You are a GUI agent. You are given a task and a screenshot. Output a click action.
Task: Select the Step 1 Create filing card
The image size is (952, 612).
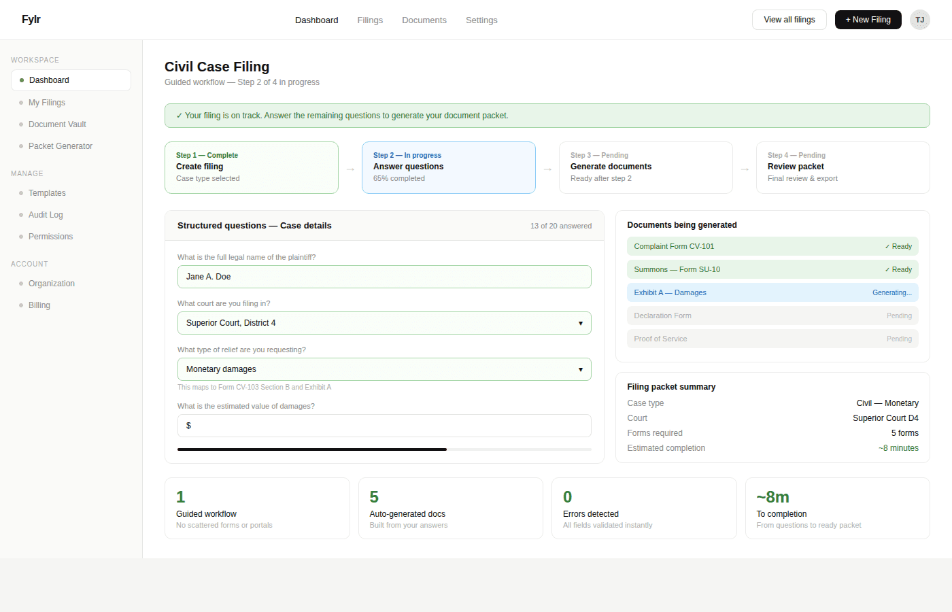pyautogui.click(x=252, y=167)
